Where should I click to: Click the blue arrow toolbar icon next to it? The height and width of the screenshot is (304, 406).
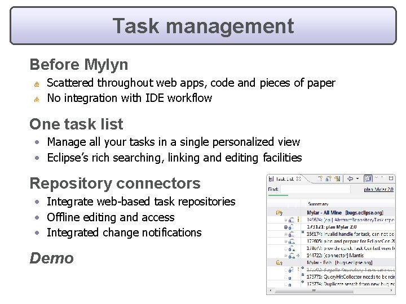(329, 178)
